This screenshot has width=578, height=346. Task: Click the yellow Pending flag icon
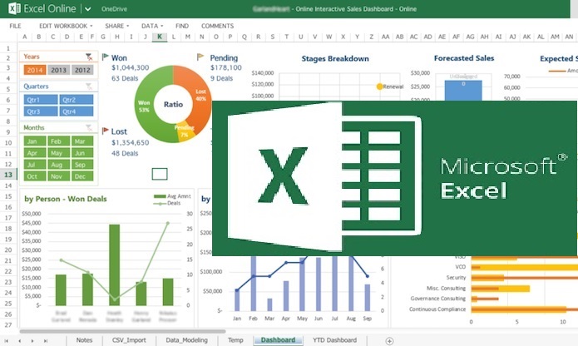pyautogui.click(x=200, y=57)
